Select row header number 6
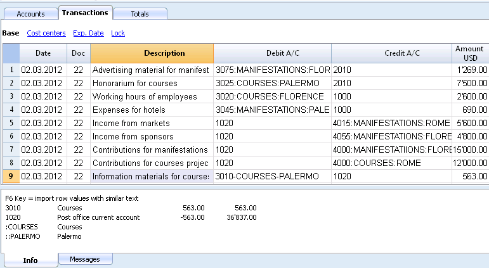Image resolution: width=489 pixels, height=268 pixels. (11, 136)
